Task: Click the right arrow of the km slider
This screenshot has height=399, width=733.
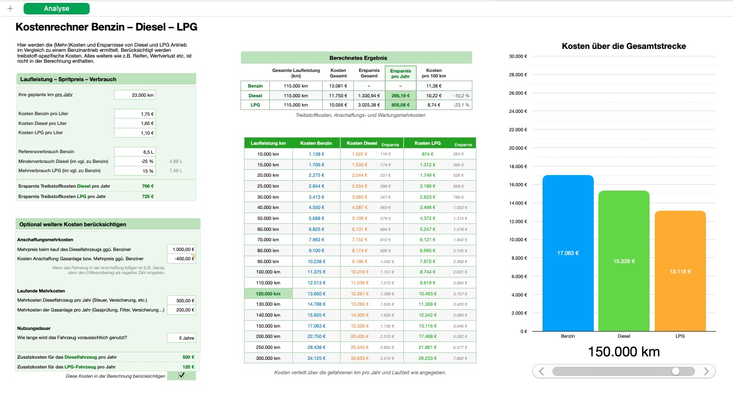Action: (707, 371)
